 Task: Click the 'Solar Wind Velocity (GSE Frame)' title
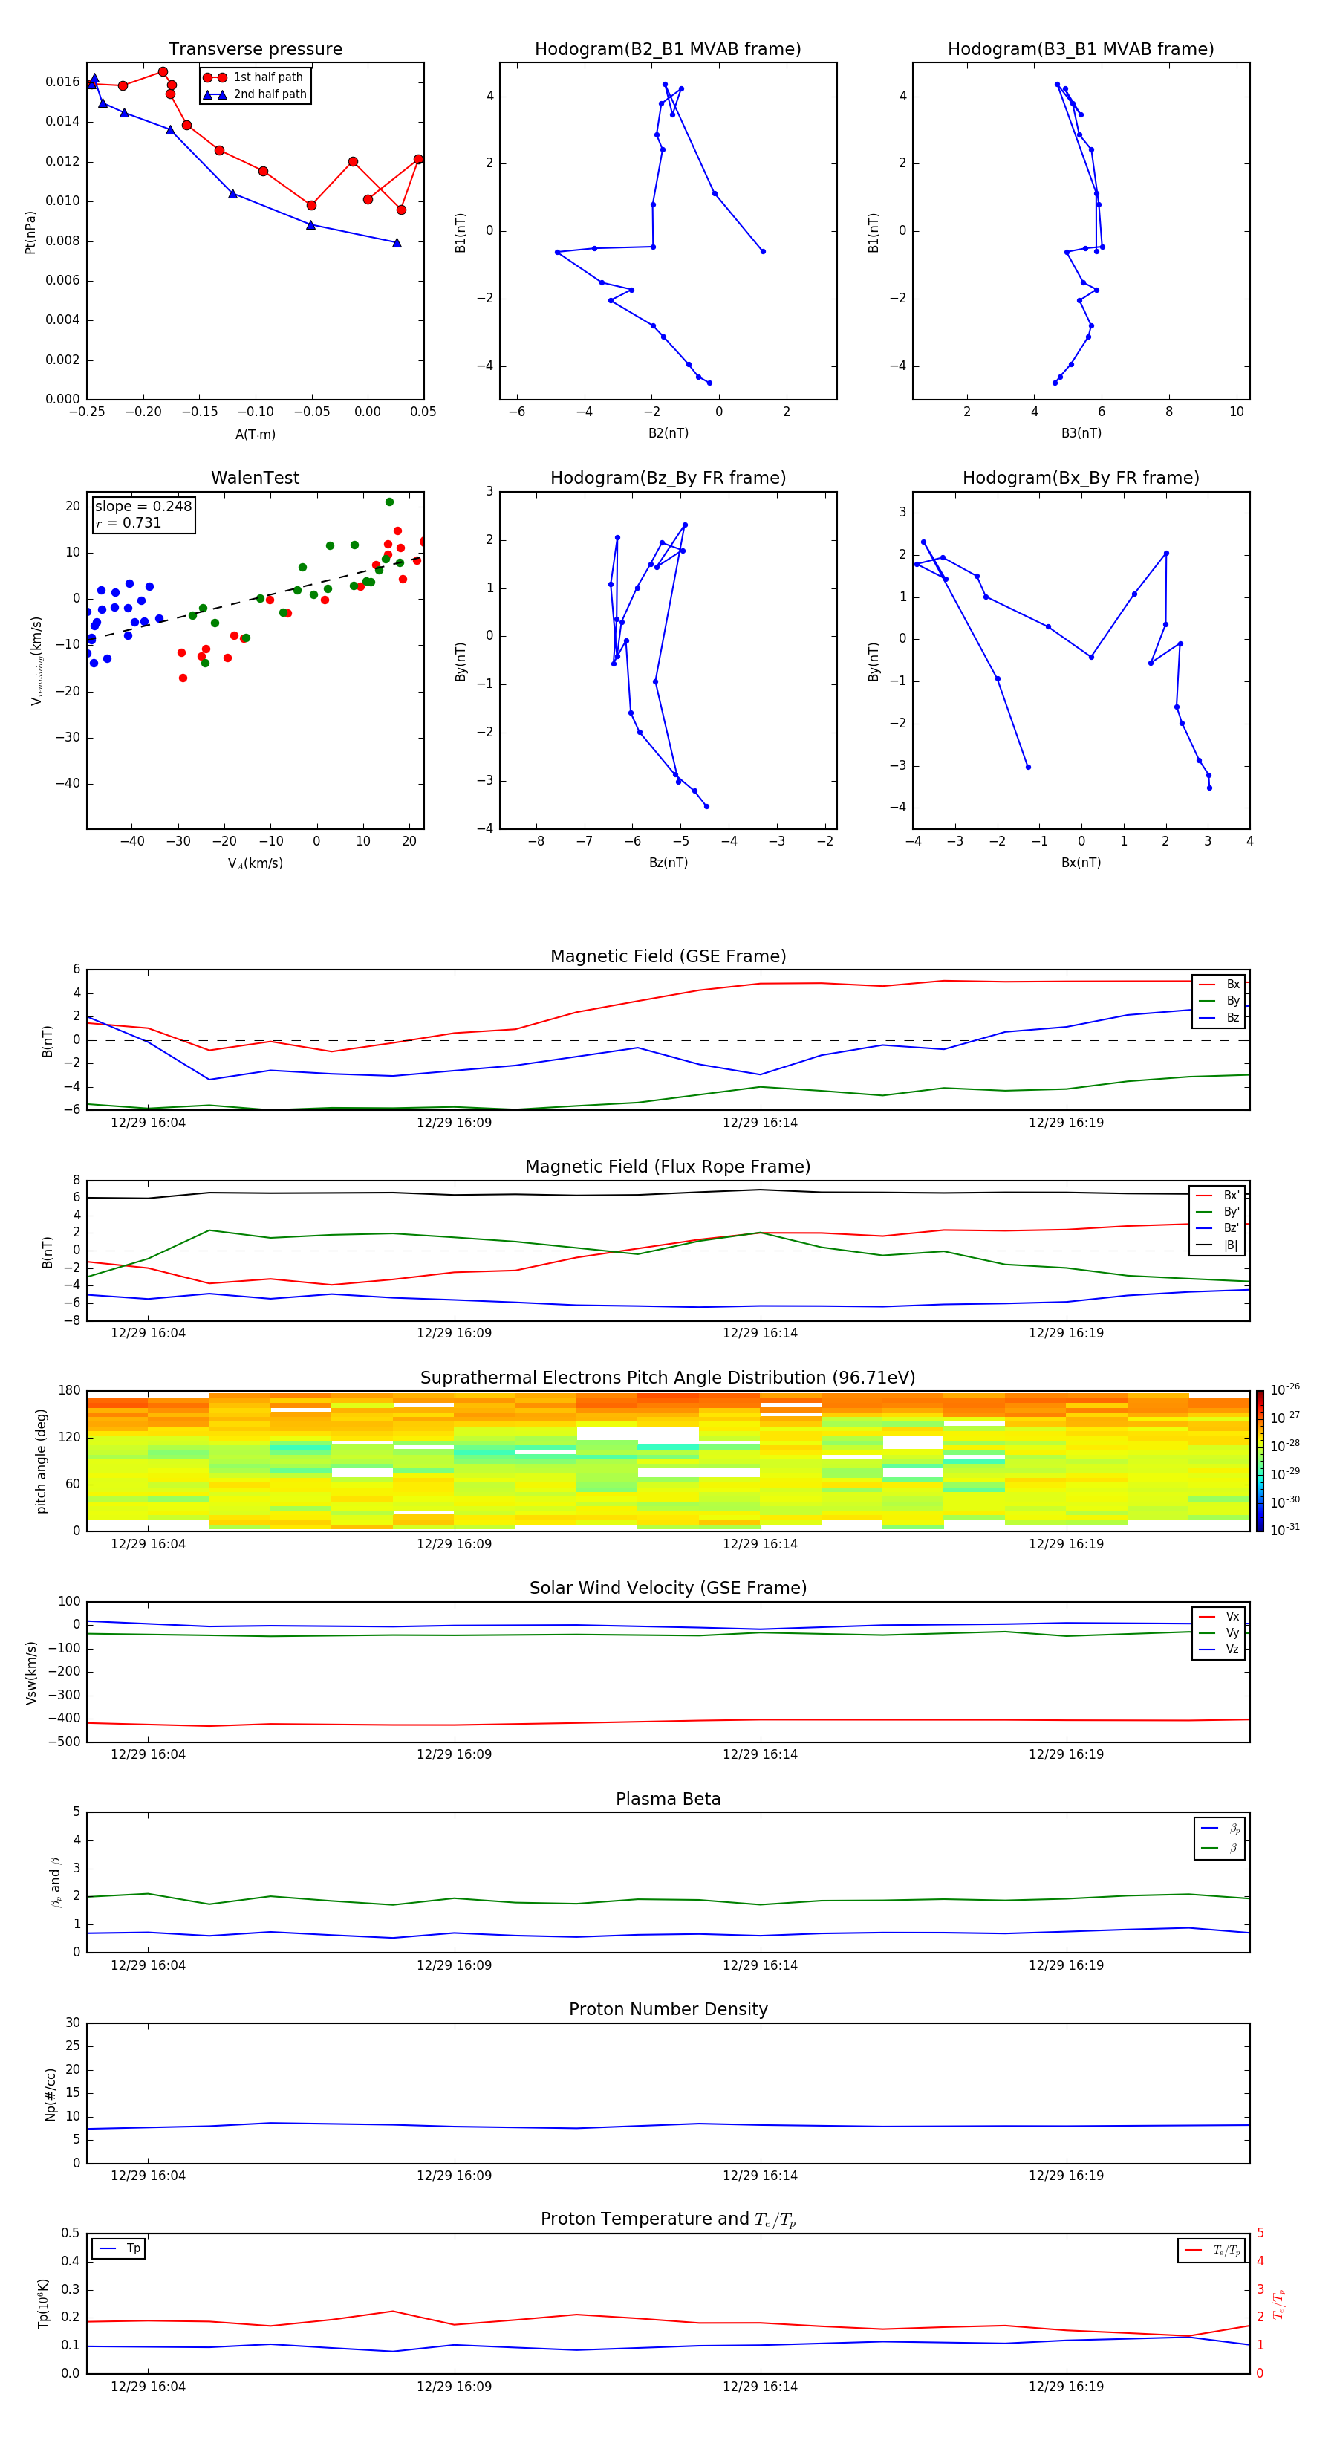tap(667, 1588)
